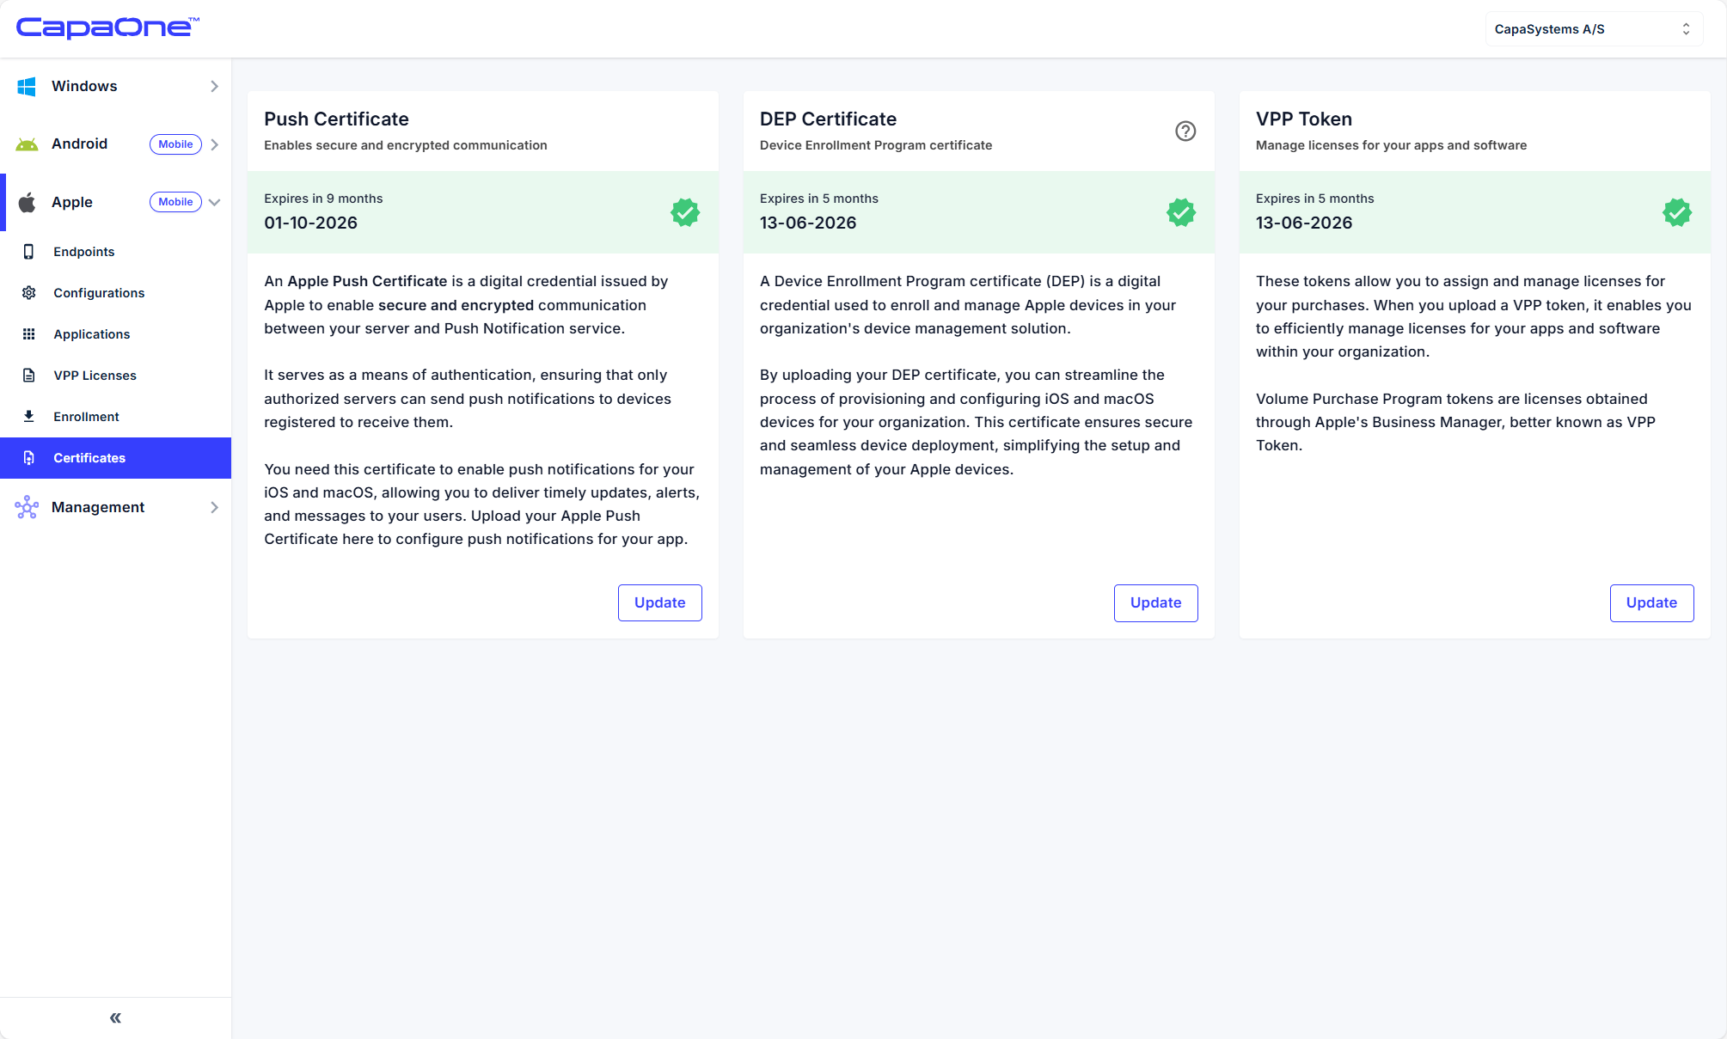The width and height of the screenshot is (1727, 1039).
Task: Expand the Windows section chevron
Action: point(214,86)
